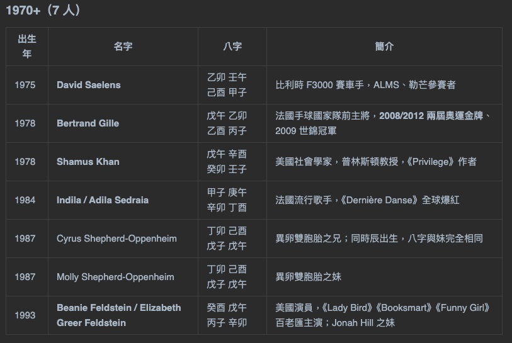Select the 名字 column header

(123, 47)
